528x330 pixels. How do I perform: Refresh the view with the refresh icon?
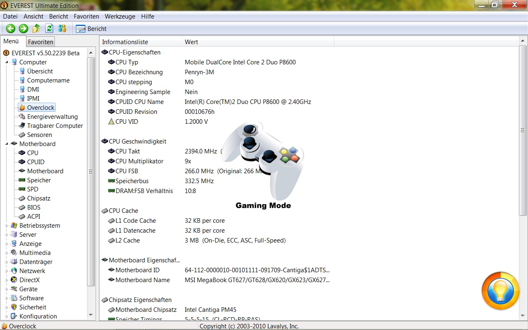tap(49, 28)
